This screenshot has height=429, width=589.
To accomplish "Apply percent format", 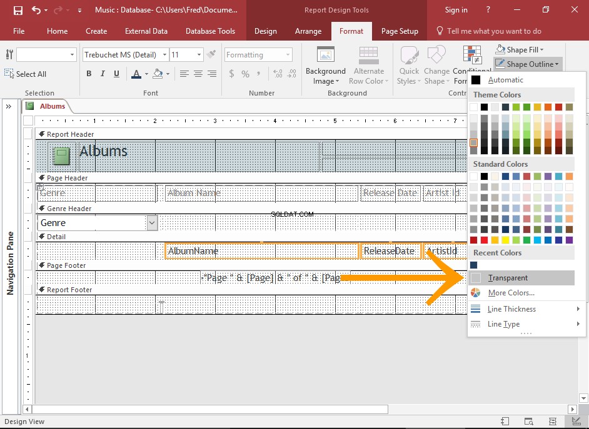I will coord(245,74).
